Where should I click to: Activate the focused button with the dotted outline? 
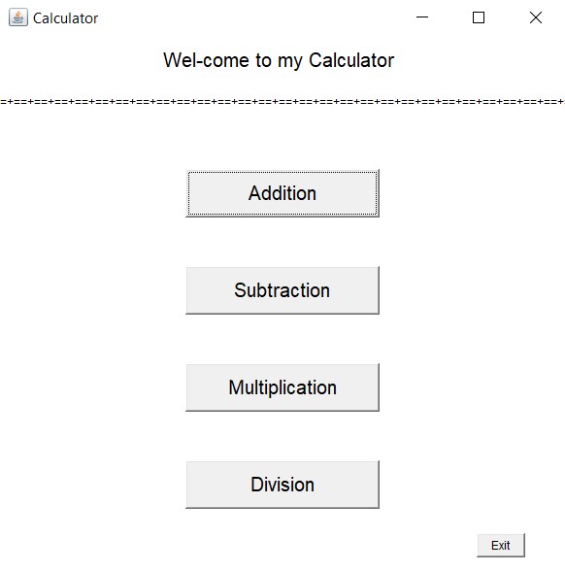click(x=282, y=193)
